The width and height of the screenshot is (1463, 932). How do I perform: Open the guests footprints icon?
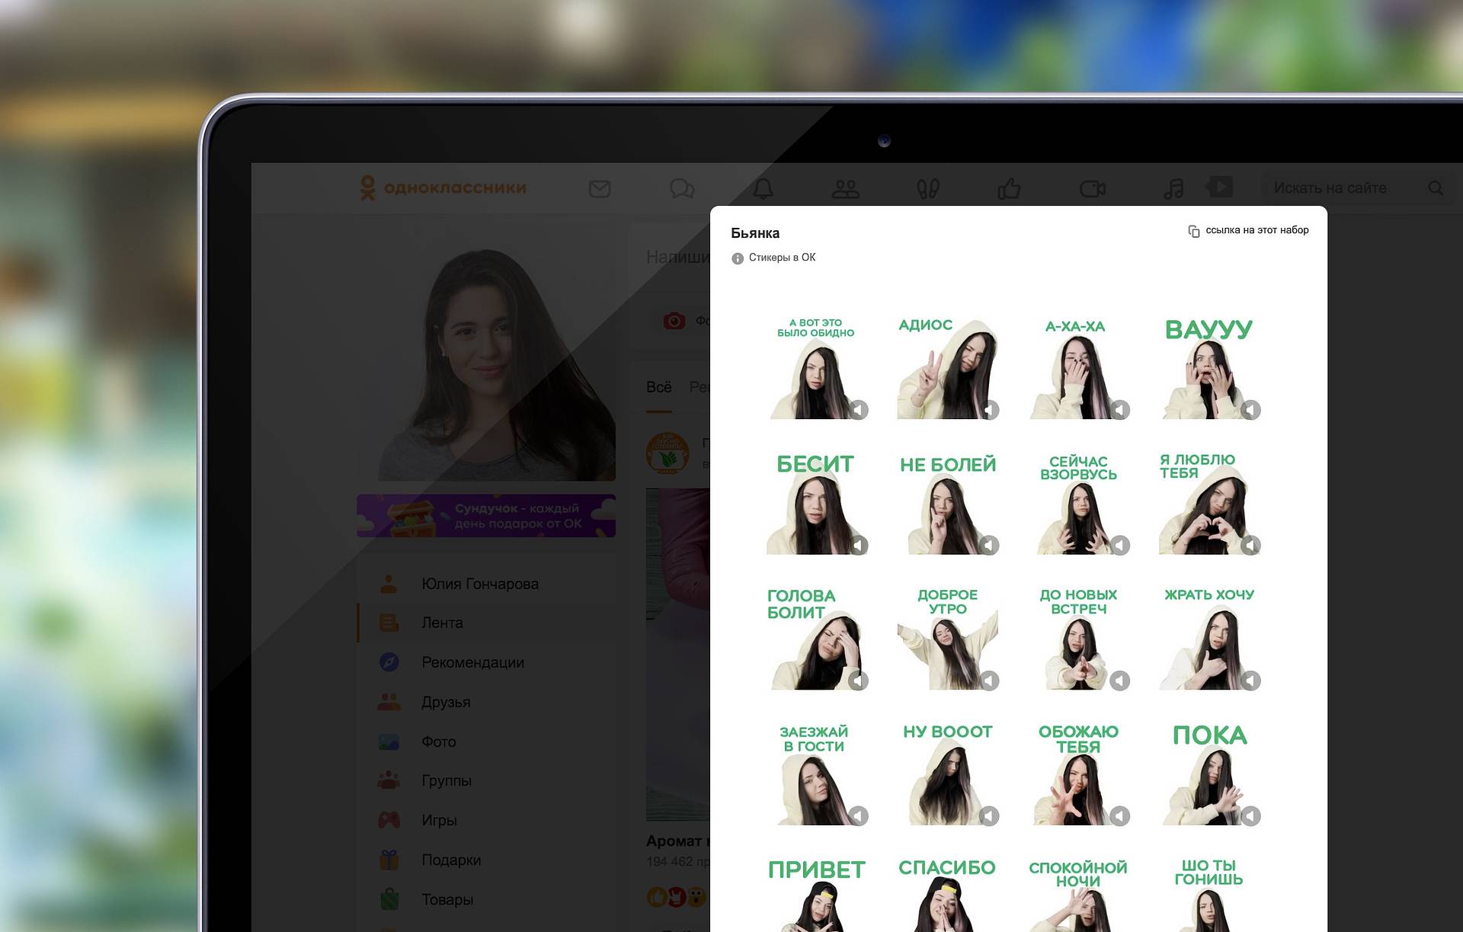coord(927,188)
